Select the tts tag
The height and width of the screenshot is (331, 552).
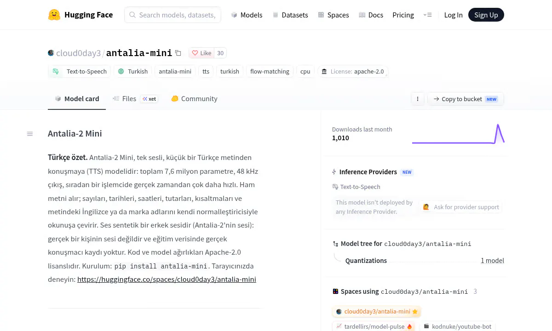pos(206,71)
